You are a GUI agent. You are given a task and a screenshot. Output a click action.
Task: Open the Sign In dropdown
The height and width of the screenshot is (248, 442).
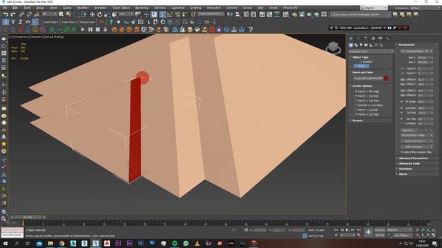click(374, 8)
